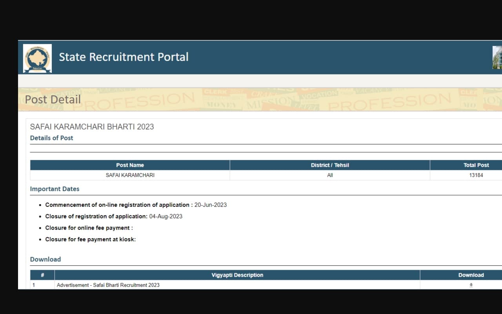Select the Download column header icon area
Screen dimensions: 502x314
[471, 275]
